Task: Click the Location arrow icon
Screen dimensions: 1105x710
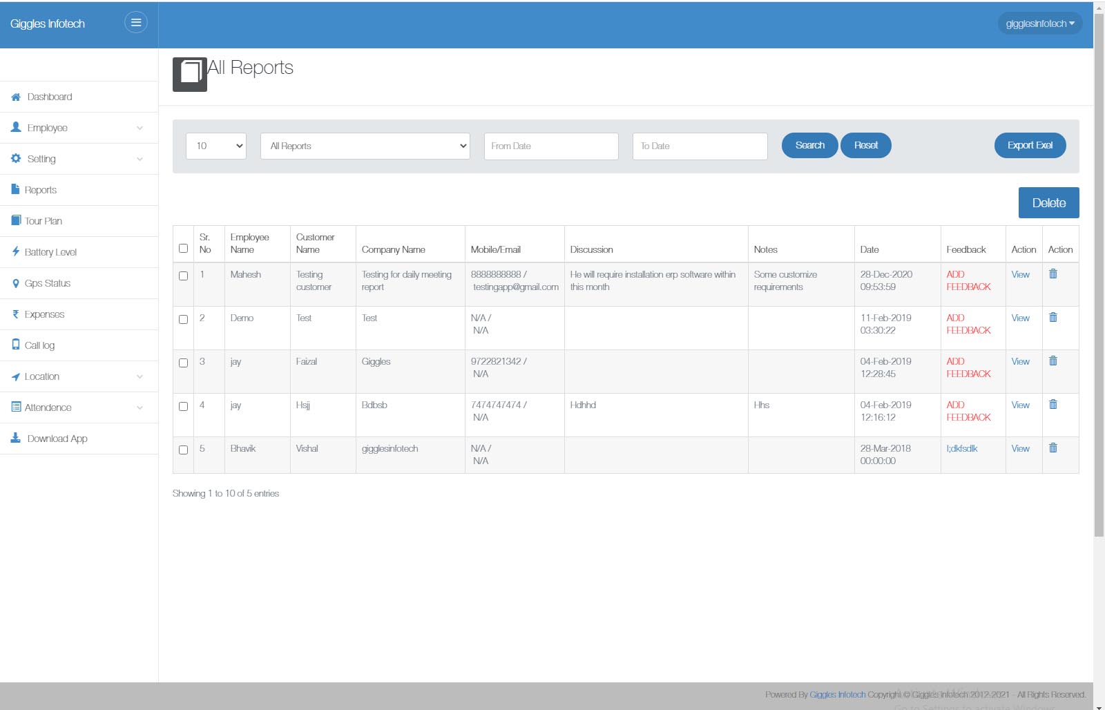Action: (x=15, y=376)
